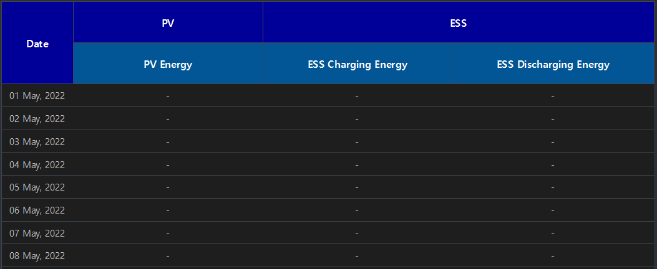Select the 07 May, 2022 date cell

click(x=37, y=233)
